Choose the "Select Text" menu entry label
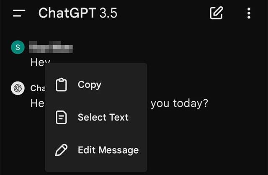The image size is (268, 175). point(103,118)
